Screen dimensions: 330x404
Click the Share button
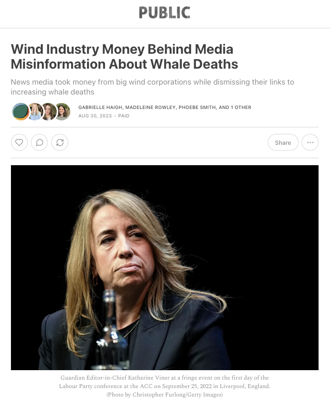click(283, 142)
